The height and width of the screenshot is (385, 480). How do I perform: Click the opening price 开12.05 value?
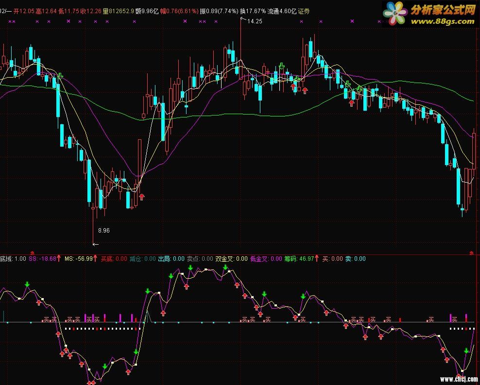tap(24, 12)
